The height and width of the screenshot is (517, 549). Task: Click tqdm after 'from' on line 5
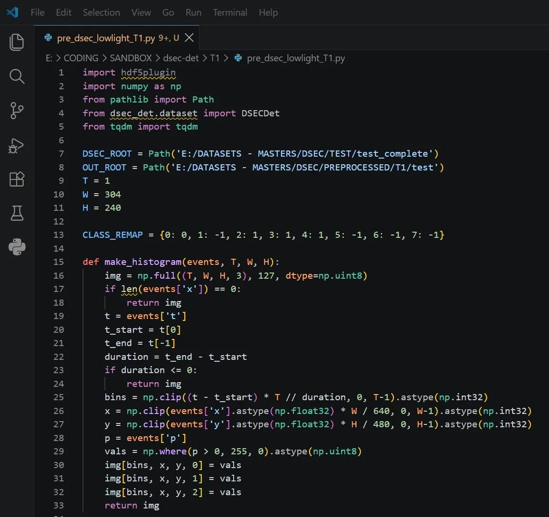(x=121, y=127)
